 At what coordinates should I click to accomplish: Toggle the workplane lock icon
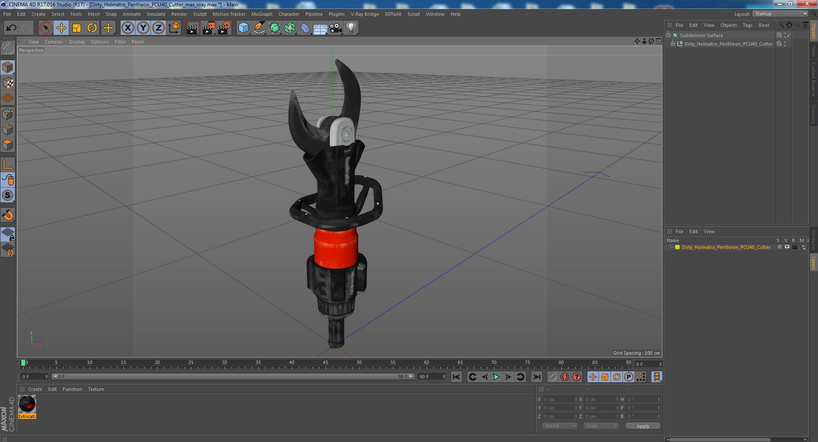(x=8, y=234)
